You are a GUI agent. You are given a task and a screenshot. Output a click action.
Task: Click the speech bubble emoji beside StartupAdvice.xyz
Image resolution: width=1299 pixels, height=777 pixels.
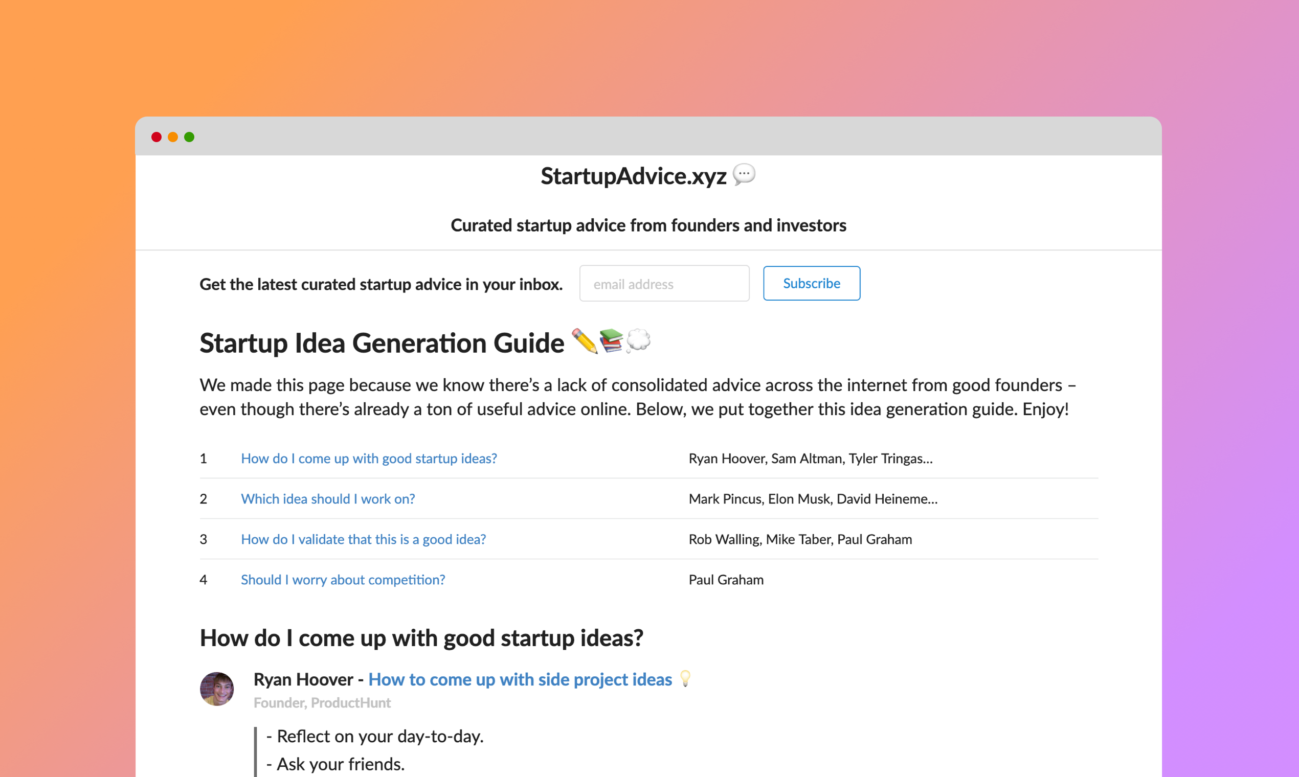coord(744,175)
